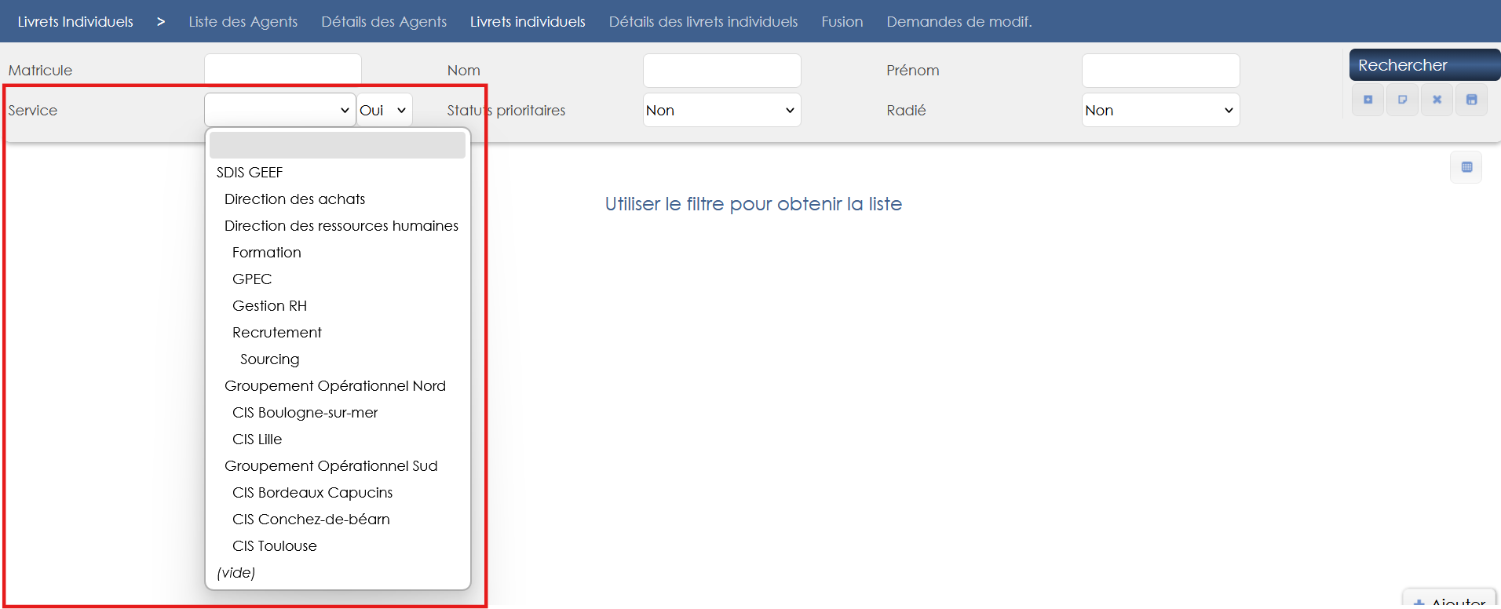The width and height of the screenshot is (1501, 609).
Task: Click the X clear filter icon
Action: point(1437,100)
